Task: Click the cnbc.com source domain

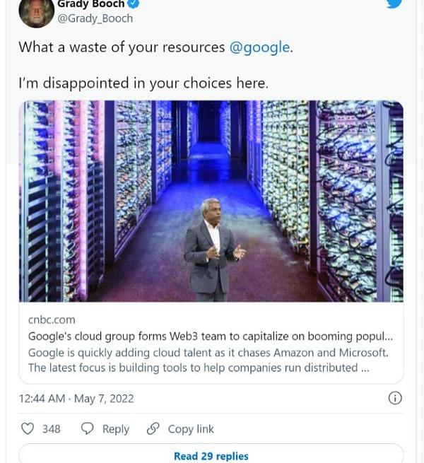Action: (52, 320)
